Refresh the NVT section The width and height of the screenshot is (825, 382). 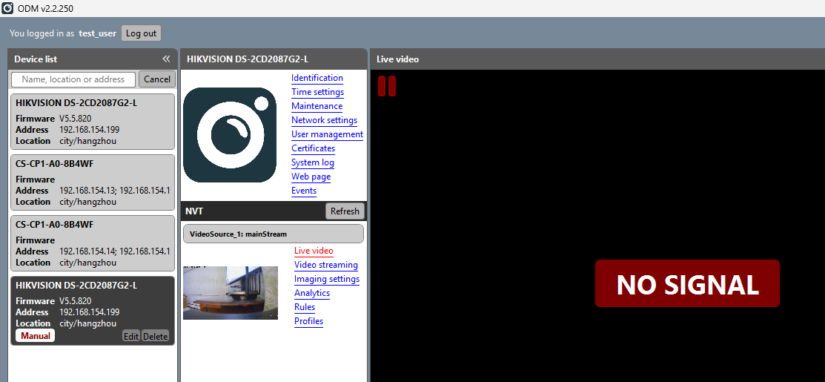[x=345, y=211]
